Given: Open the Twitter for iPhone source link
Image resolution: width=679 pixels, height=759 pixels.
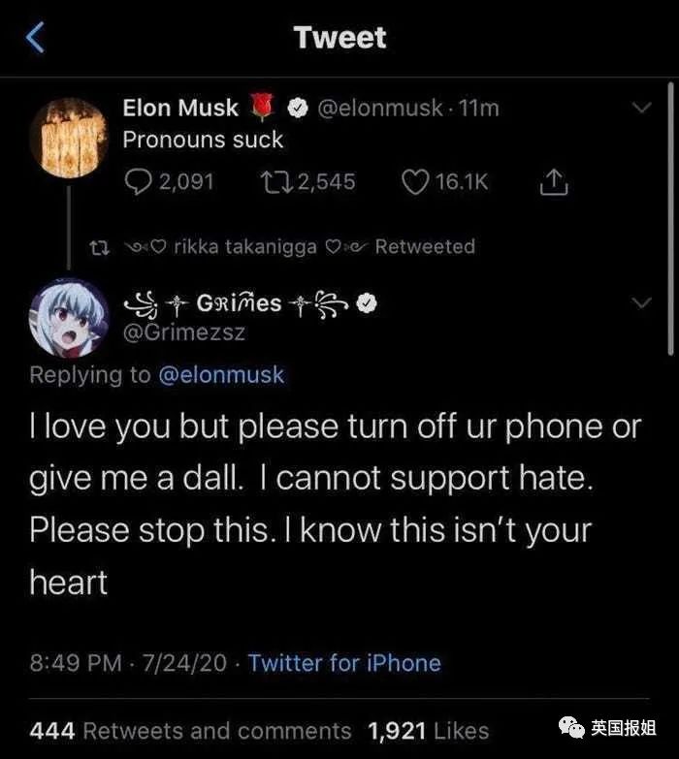Looking at the screenshot, I should point(343,663).
